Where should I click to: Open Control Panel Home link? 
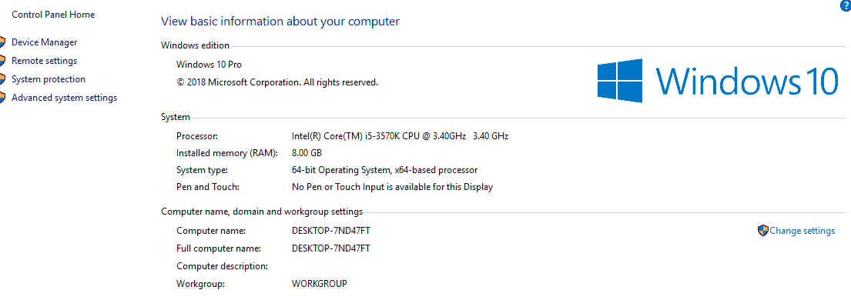pyautogui.click(x=53, y=15)
